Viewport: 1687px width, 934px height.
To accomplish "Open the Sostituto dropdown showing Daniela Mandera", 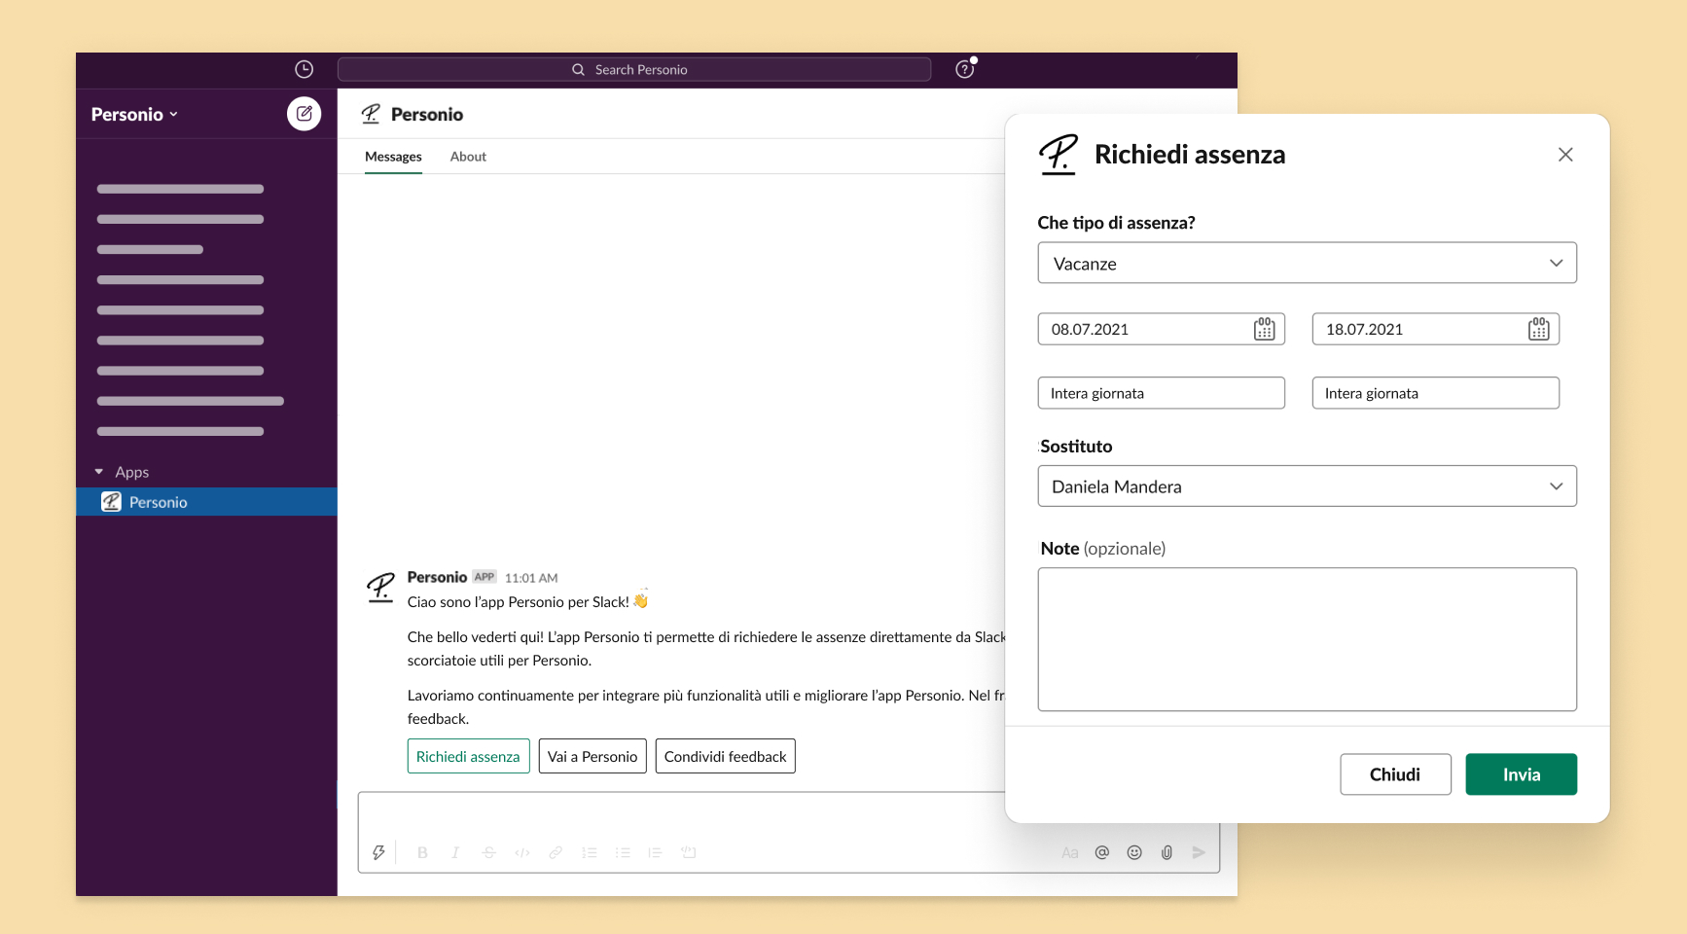I will [1307, 485].
